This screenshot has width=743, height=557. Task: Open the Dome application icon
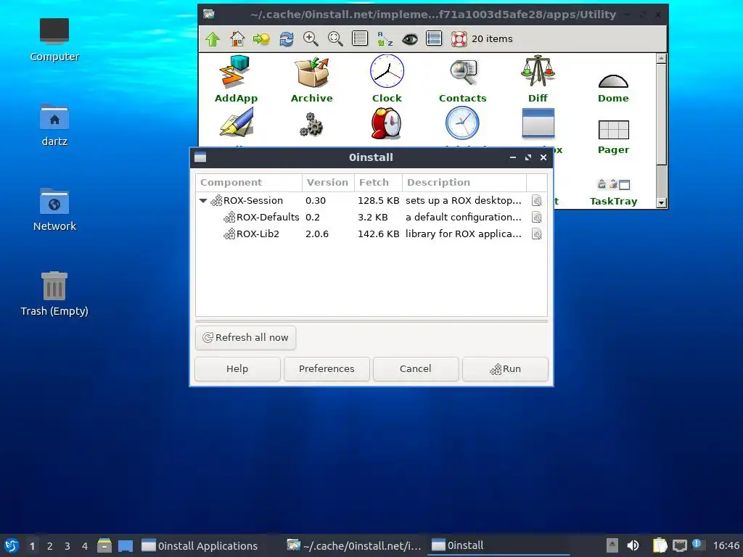[613, 88]
